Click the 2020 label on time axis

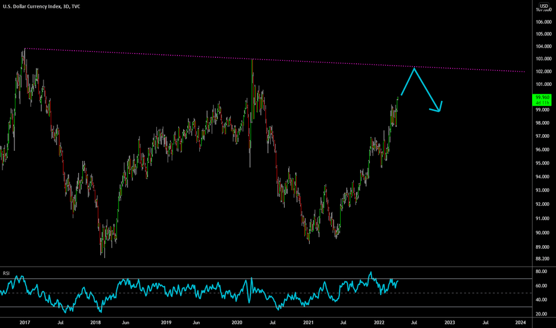coord(237,322)
